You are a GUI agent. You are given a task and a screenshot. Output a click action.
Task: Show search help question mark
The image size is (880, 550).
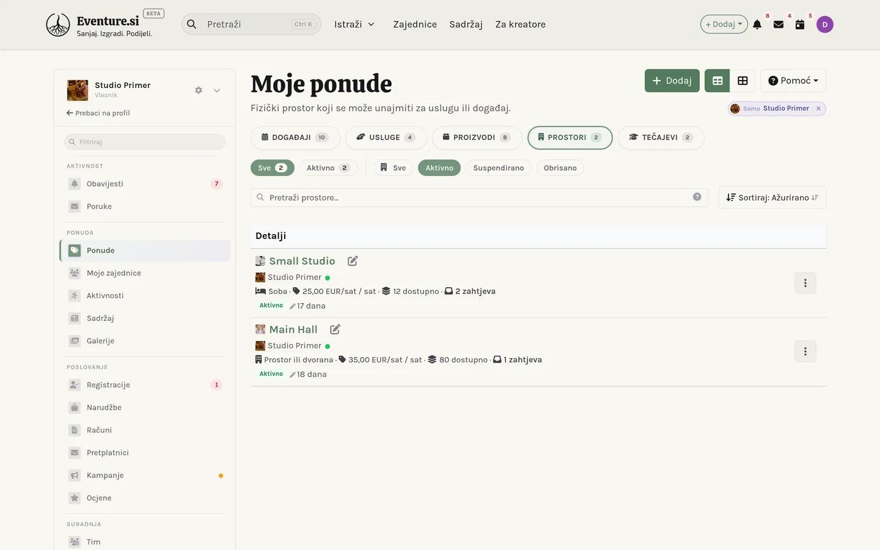coord(697,197)
